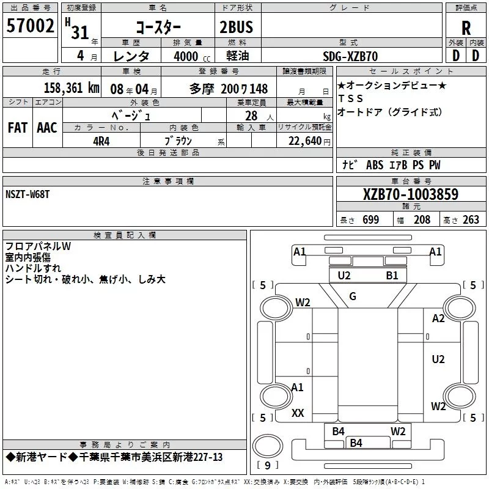Select the inspection expiry 08年04月
Viewport: 489px width, 489px height.
tap(134, 89)
